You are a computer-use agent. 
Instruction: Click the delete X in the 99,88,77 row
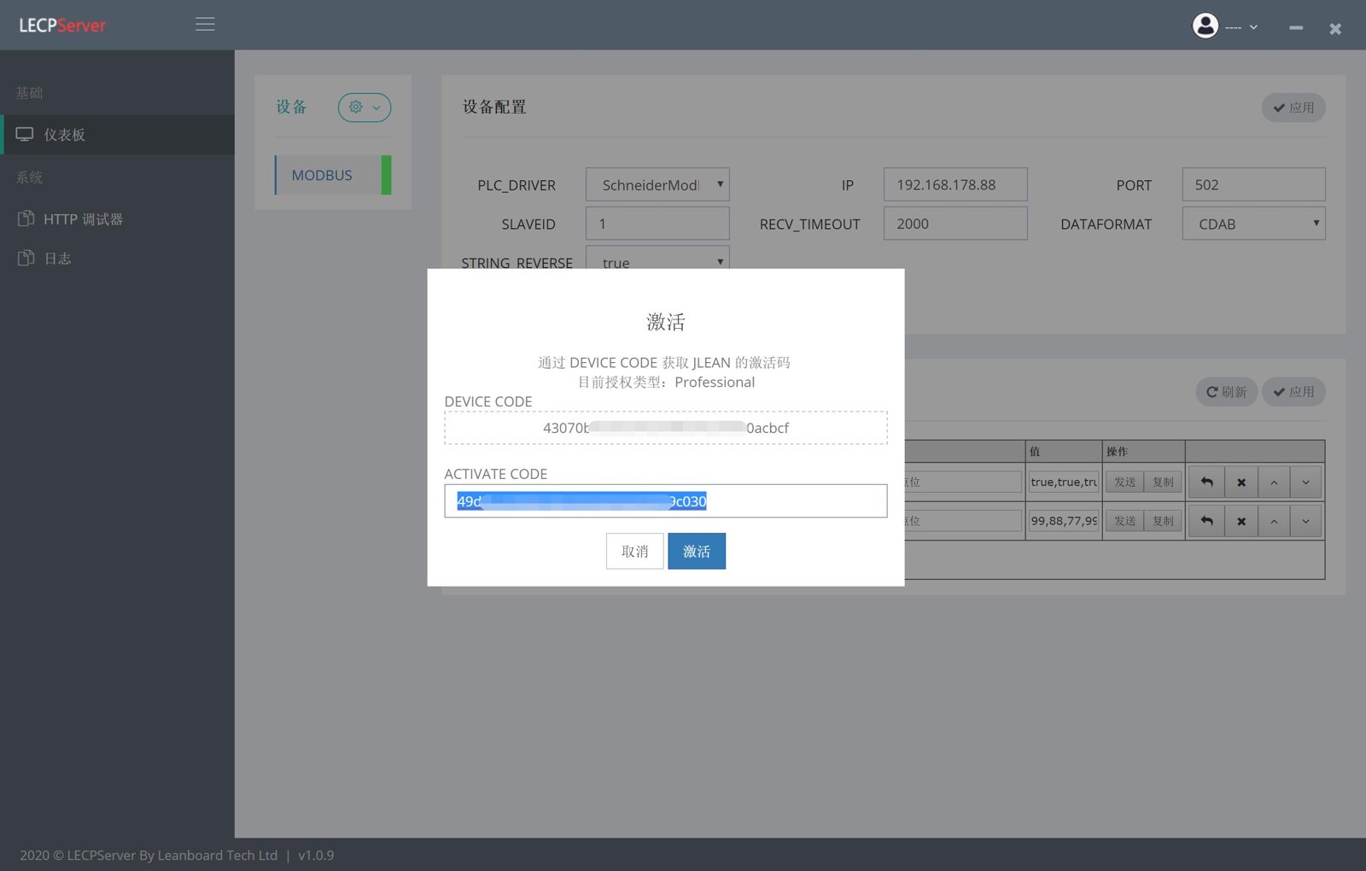(x=1241, y=521)
